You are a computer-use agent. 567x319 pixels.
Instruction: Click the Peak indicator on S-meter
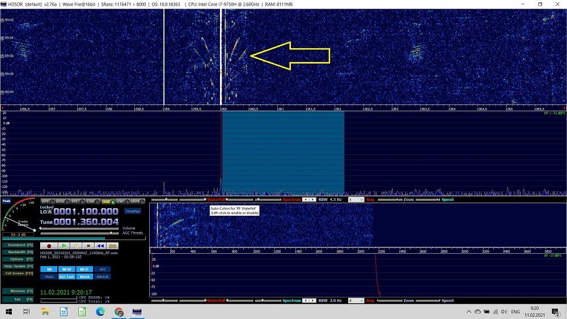point(6,201)
